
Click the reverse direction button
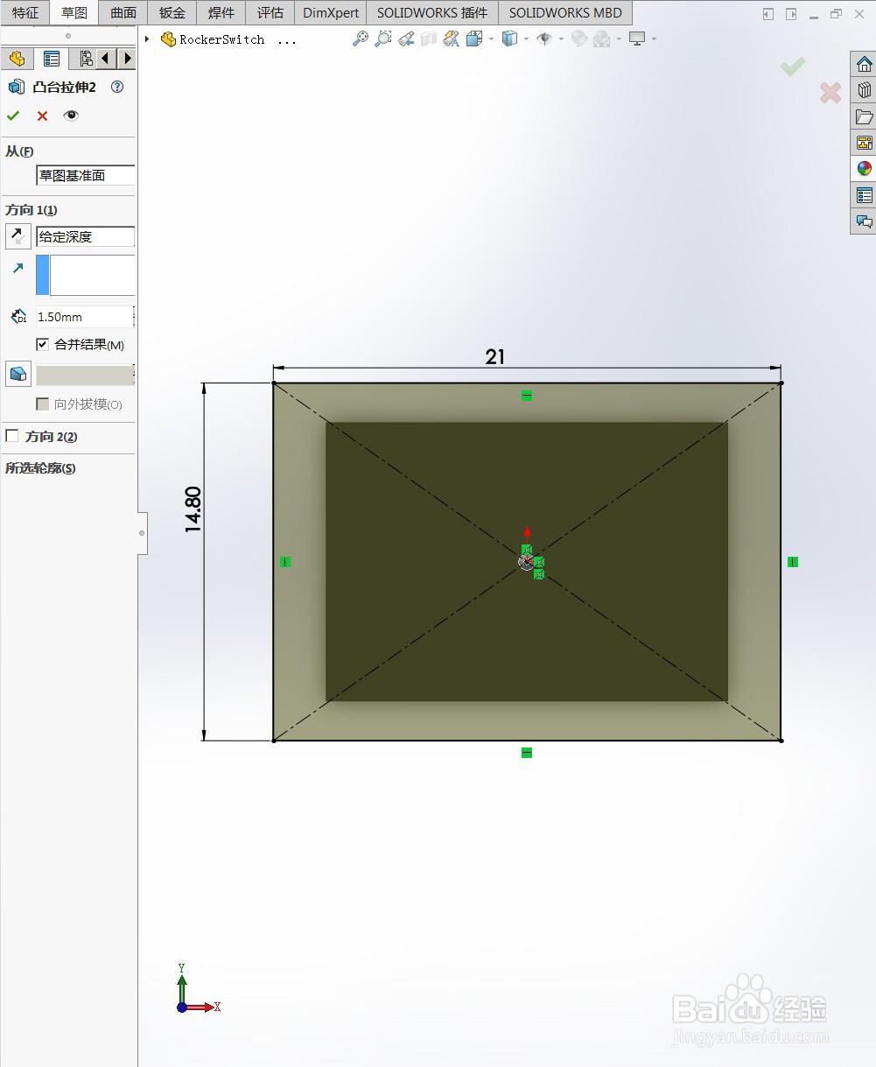[x=18, y=236]
